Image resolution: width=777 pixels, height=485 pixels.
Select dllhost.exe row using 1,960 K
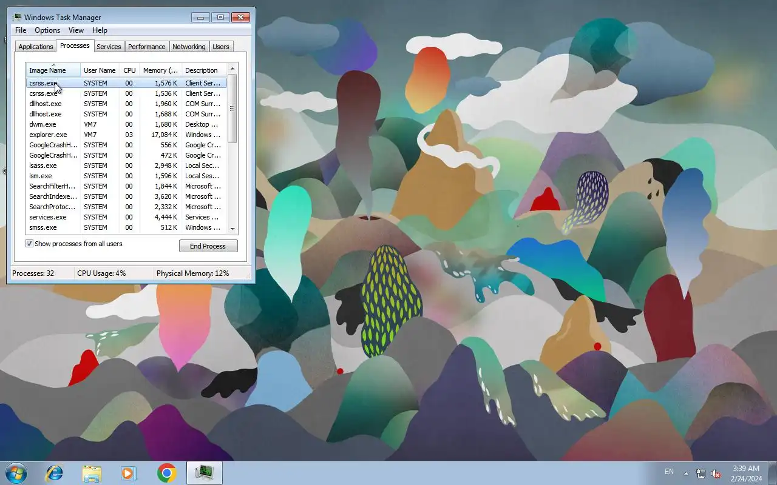click(x=126, y=104)
